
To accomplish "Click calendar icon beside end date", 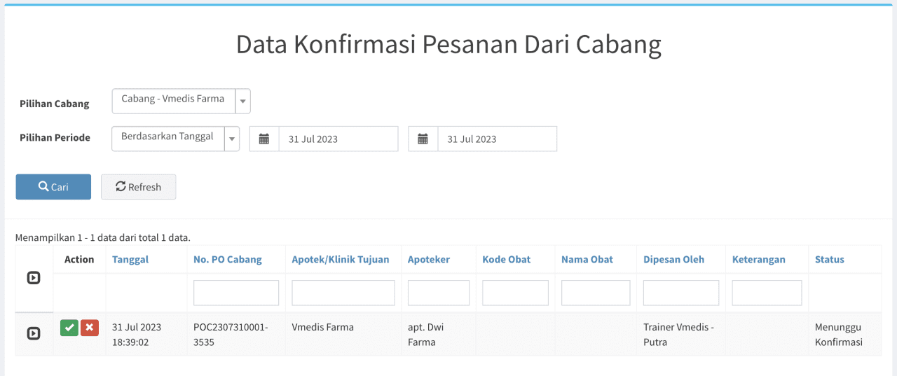I will tap(423, 139).
